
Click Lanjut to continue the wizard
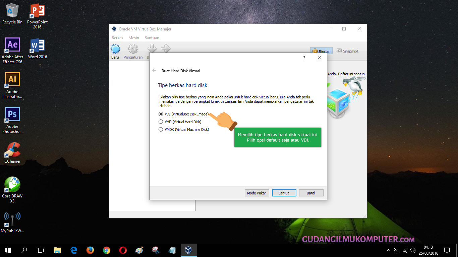click(x=284, y=193)
